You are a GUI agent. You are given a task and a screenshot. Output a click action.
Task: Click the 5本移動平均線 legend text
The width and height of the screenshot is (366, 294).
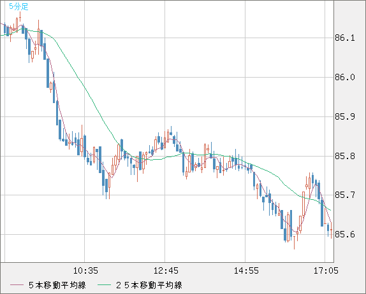pyautogui.click(x=57, y=285)
